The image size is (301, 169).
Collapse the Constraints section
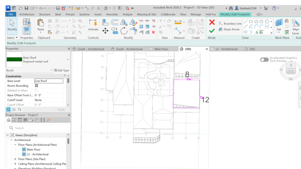coord(65,76)
